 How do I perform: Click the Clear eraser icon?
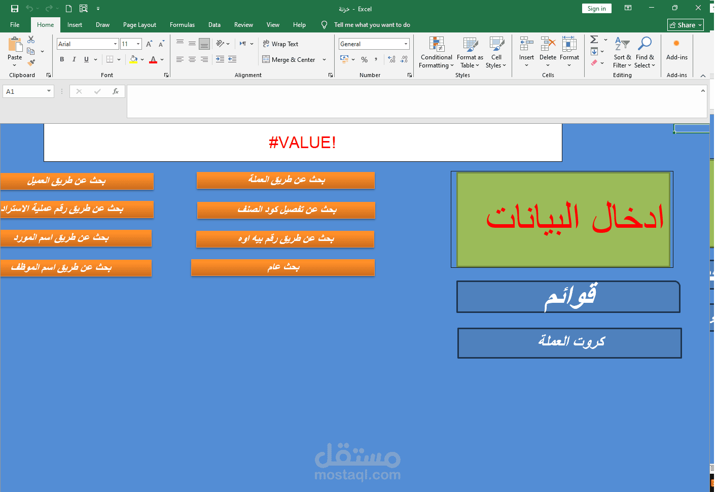coord(594,63)
